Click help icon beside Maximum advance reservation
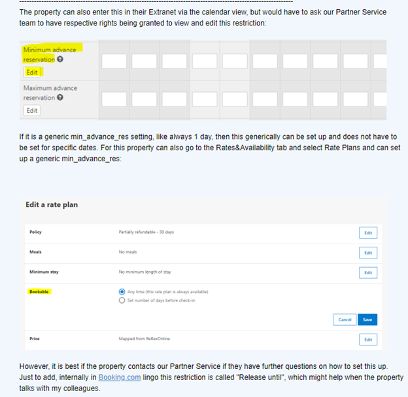Screen dimensions: 408x397 [60, 97]
